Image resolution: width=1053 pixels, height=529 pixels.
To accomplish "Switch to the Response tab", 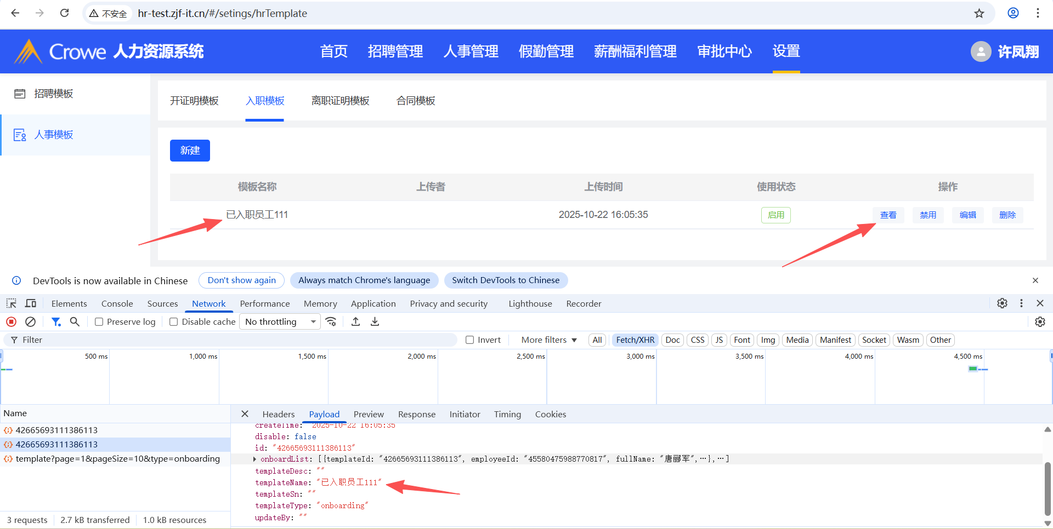I will [x=416, y=415].
